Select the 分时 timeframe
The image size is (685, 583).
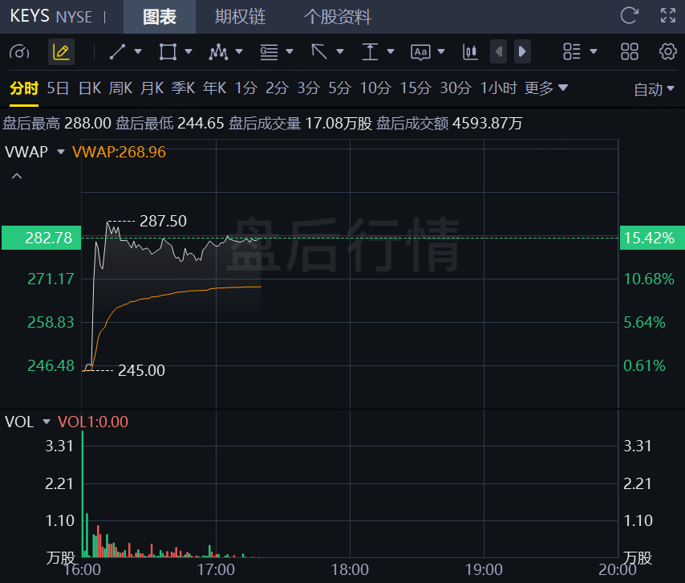tap(24, 88)
